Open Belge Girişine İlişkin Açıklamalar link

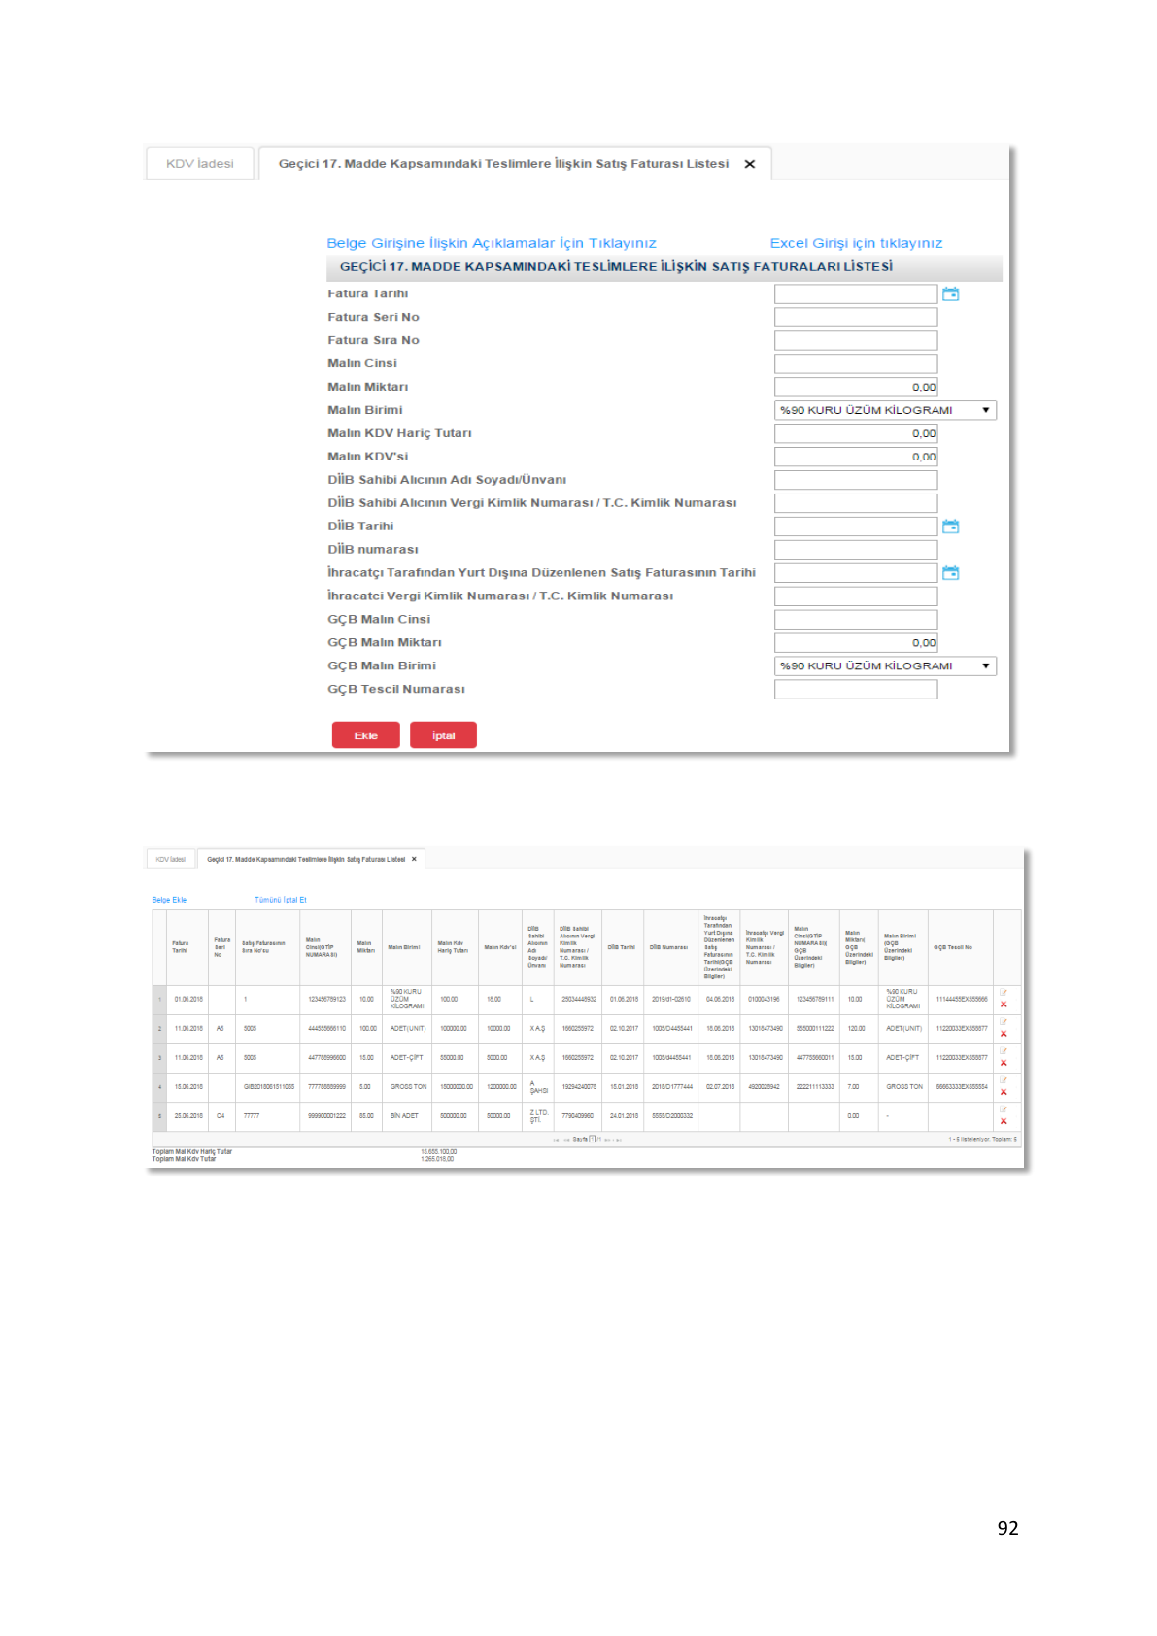[492, 243]
